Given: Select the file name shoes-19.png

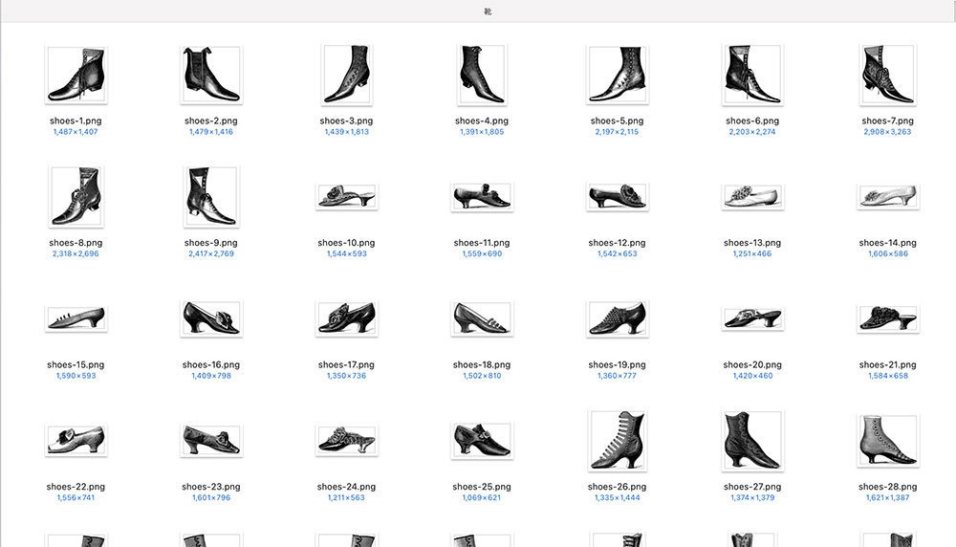Looking at the screenshot, I should click(617, 364).
